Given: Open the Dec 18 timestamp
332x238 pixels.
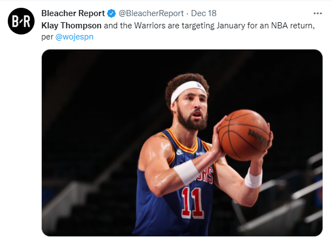Looking at the screenshot, I should click(x=204, y=13).
